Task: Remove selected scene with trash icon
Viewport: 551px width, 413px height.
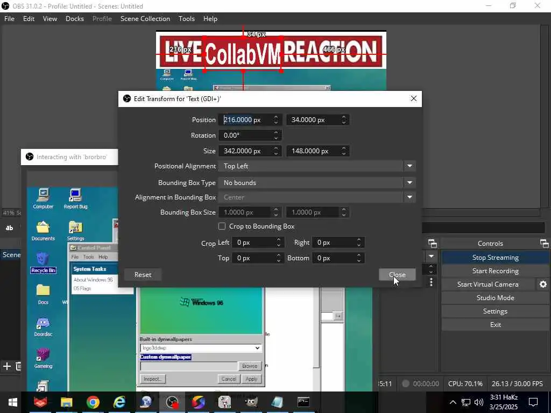Action: coord(19,366)
